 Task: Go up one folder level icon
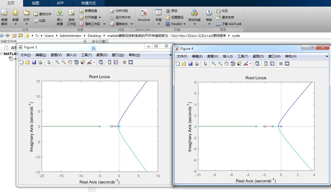tap(14, 35)
